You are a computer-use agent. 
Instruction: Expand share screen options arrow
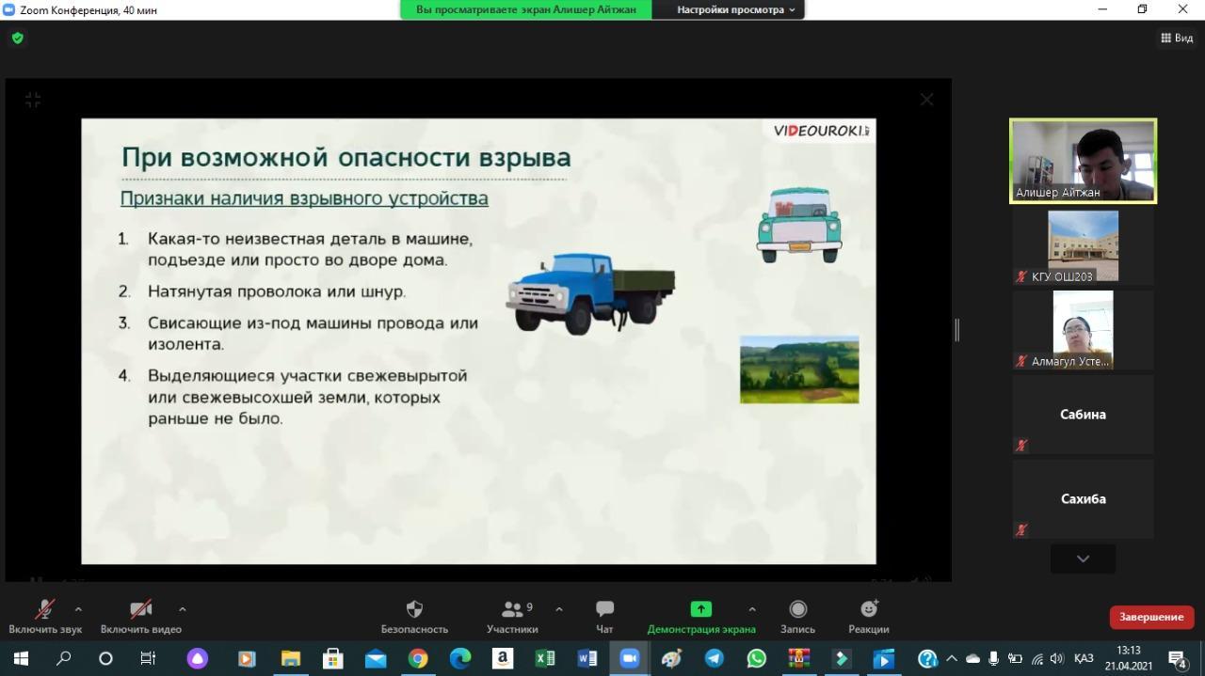(x=751, y=609)
